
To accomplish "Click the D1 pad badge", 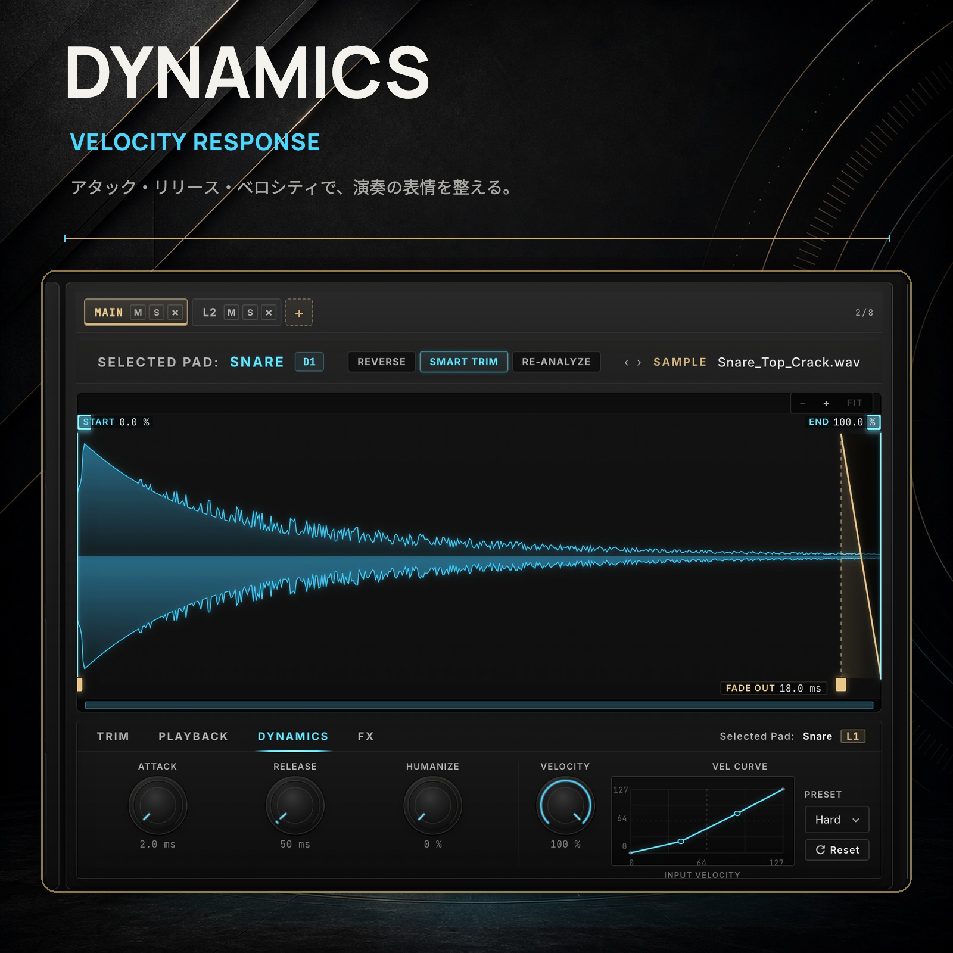I will point(309,362).
